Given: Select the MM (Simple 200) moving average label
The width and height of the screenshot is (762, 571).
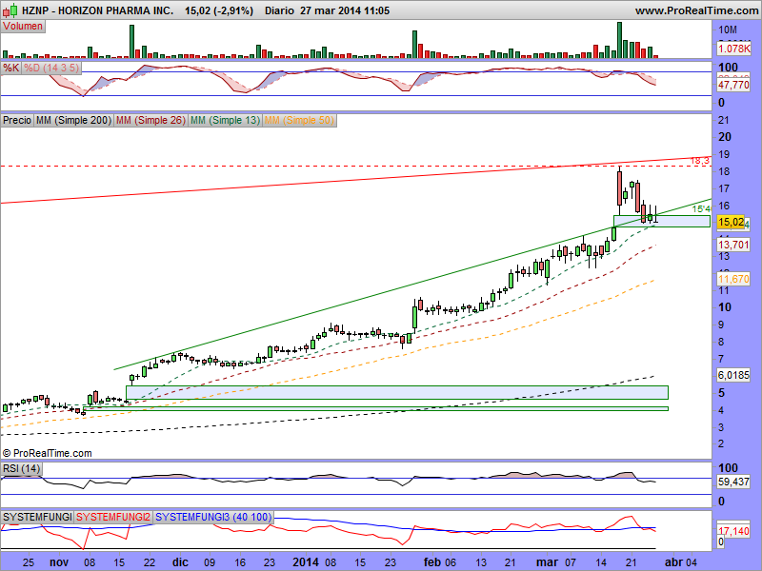Looking at the screenshot, I should pyautogui.click(x=74, y=120).
